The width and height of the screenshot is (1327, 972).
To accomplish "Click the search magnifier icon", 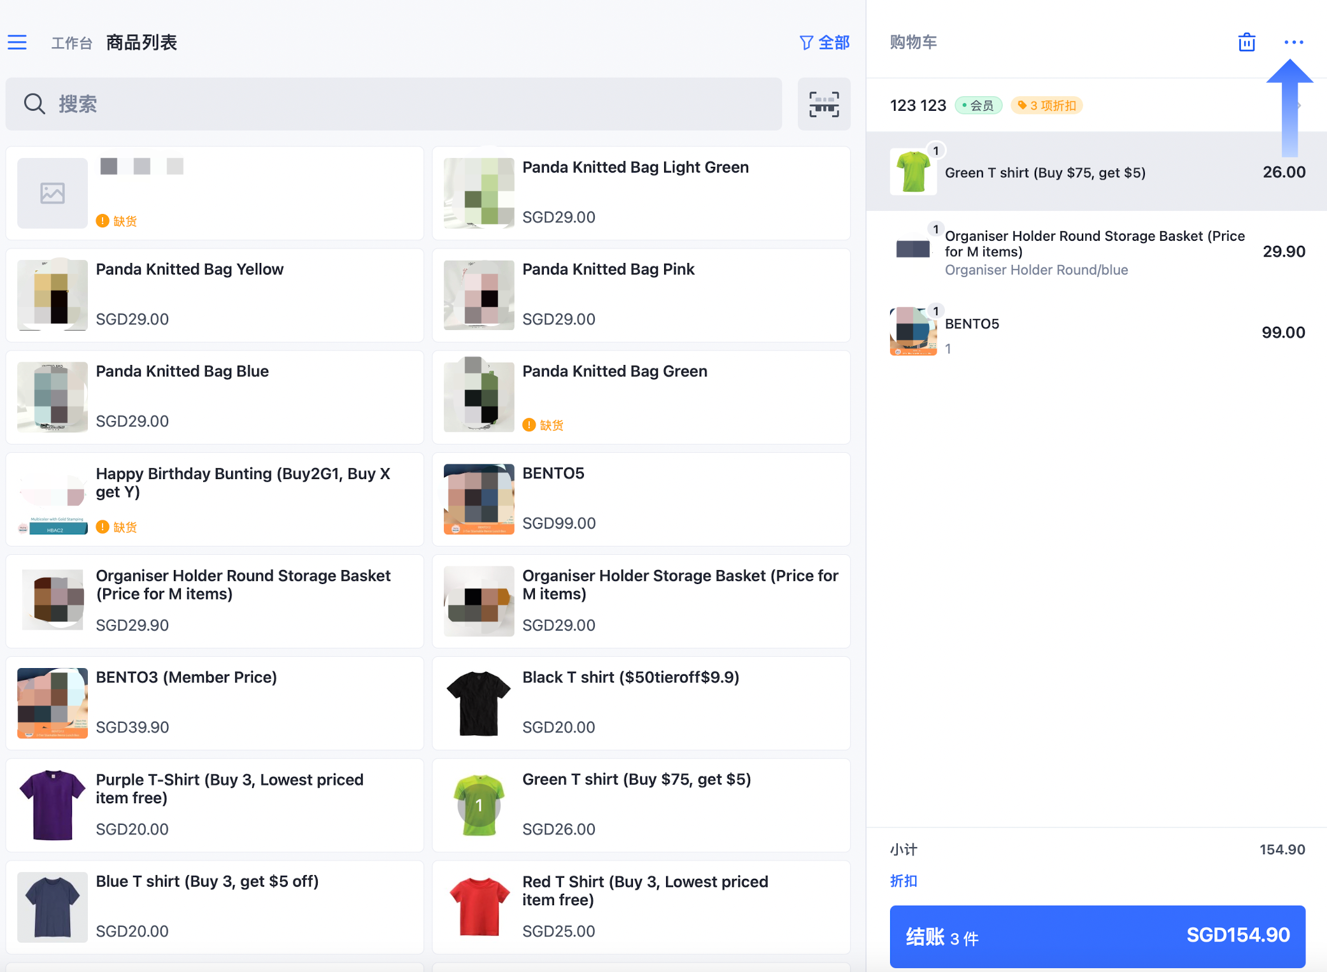I will [34, 104].
